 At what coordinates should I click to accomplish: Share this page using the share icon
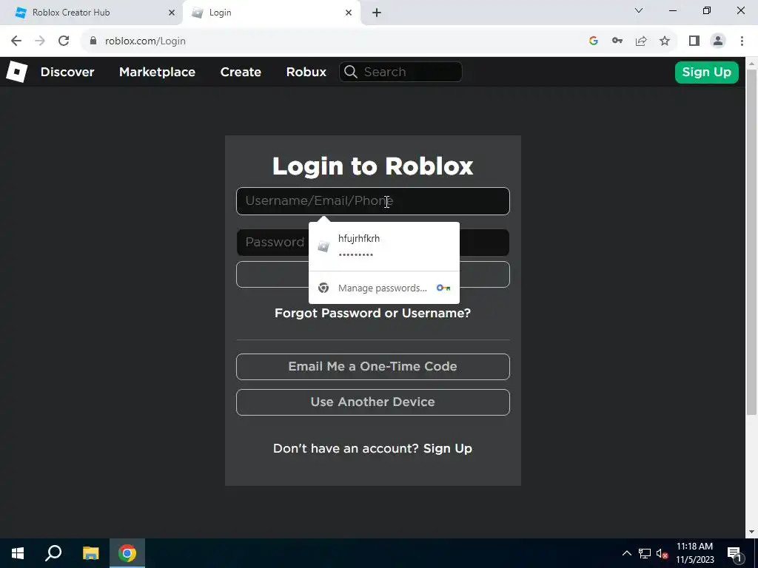(641, 41)
